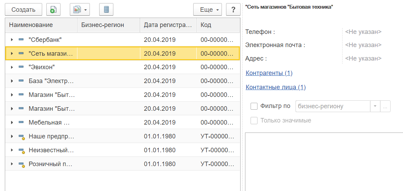This screenshot has width=403, height=191.
Task: Toggle the "Только значимые" checkbox
Action: [254, 120]
